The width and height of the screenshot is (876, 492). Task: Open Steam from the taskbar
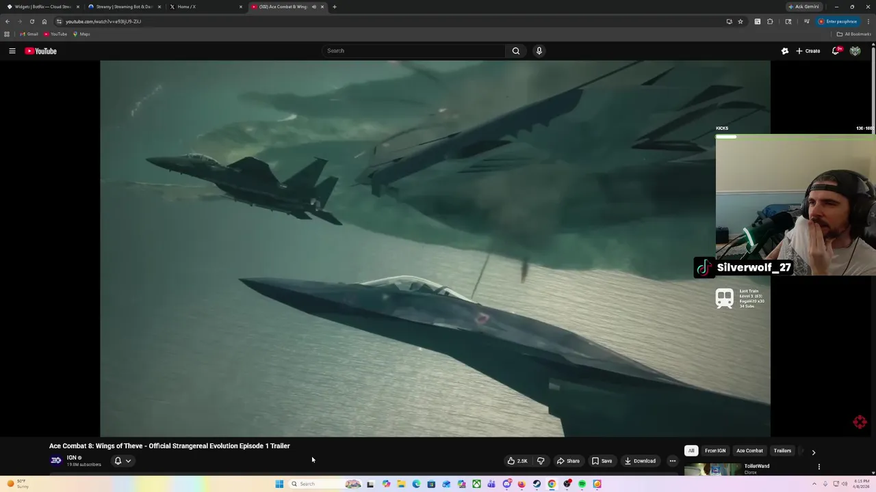537,484
